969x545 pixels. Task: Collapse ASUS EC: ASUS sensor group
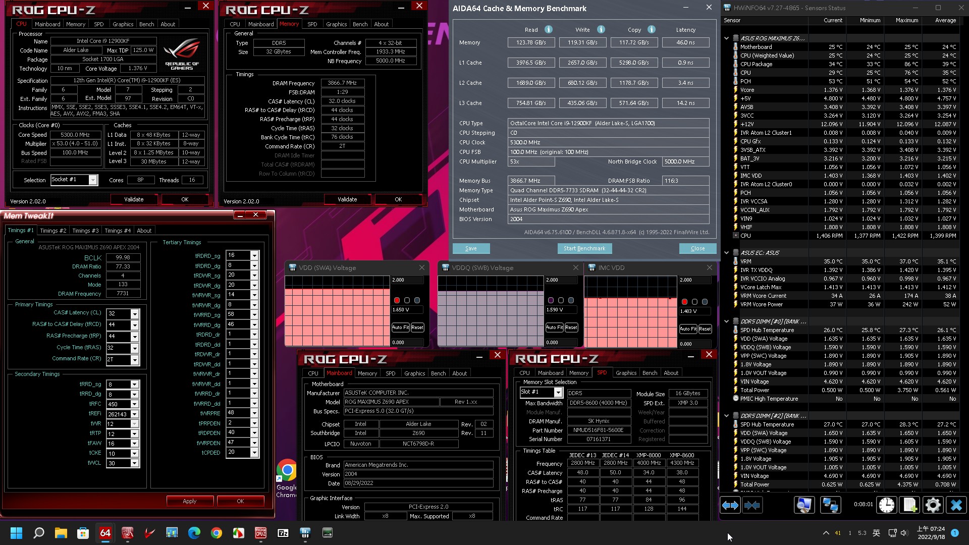click(726, 253)
